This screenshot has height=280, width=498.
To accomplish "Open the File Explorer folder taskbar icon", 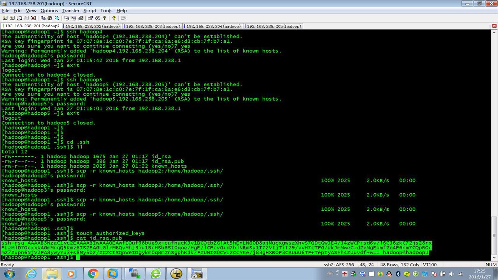I will tap(52, 274).
